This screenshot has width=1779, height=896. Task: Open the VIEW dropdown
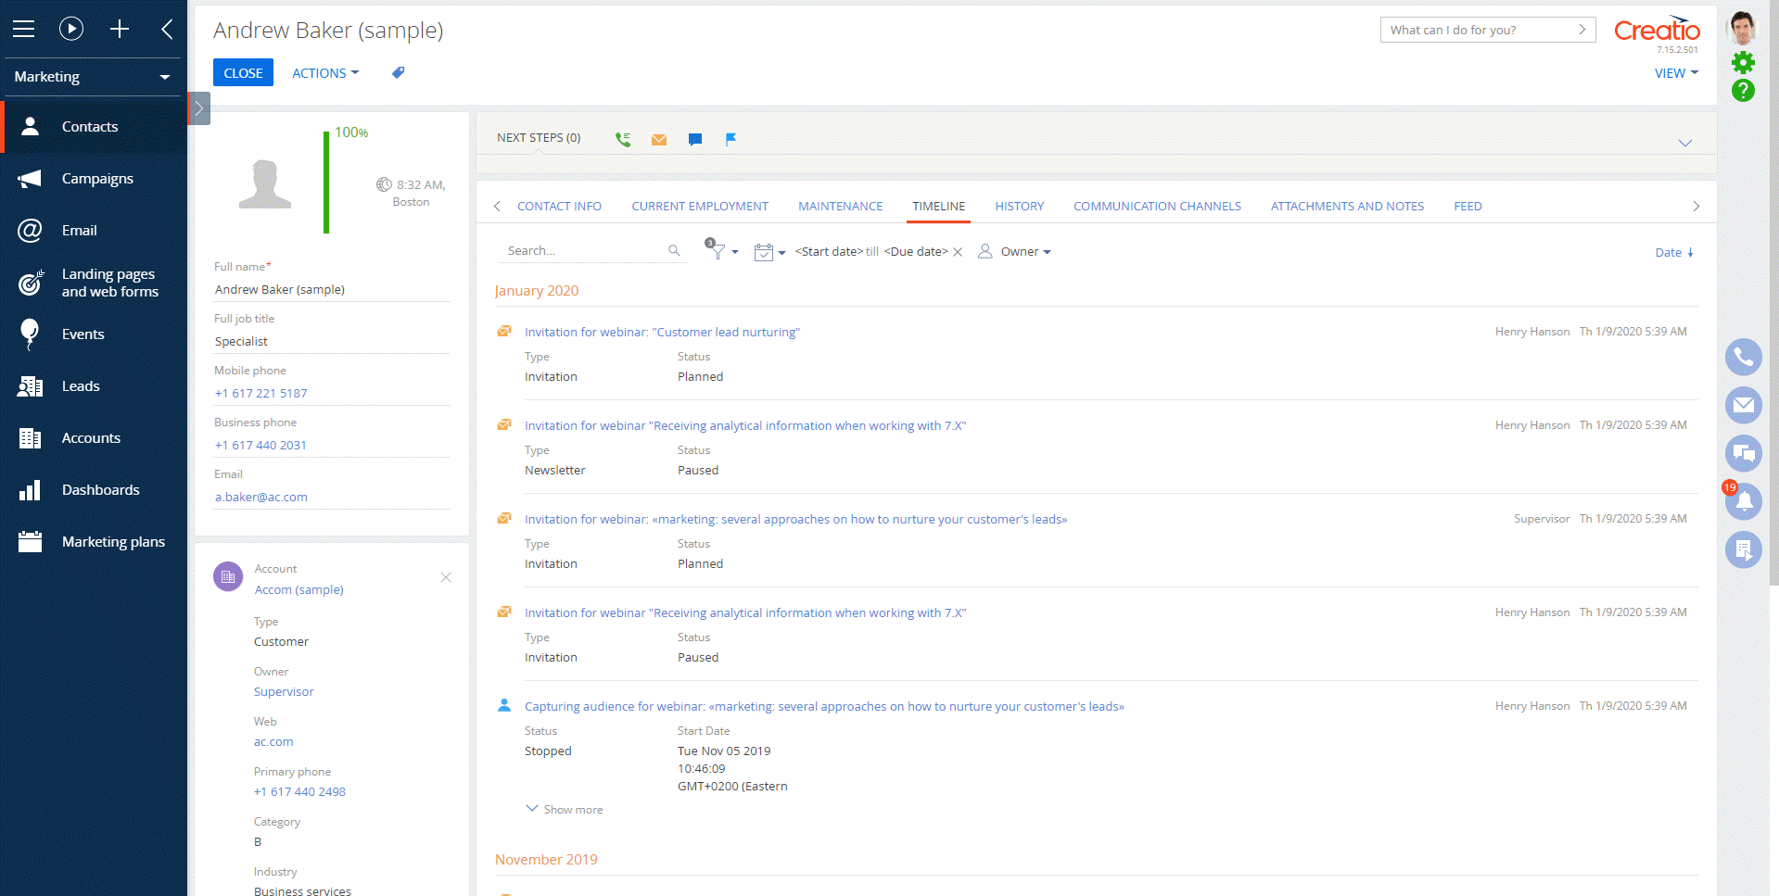[x=1676, y=73]
